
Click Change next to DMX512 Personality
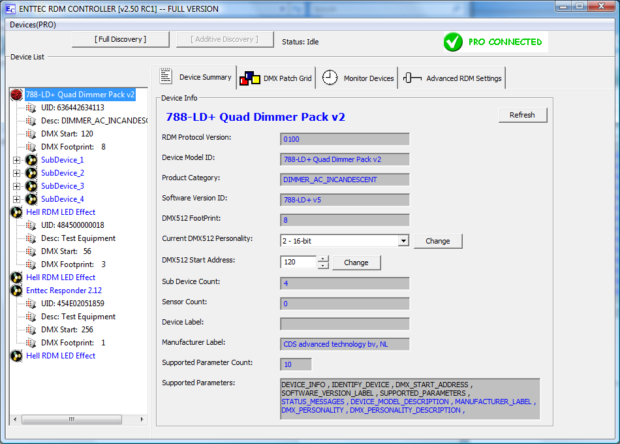point(437,241)
